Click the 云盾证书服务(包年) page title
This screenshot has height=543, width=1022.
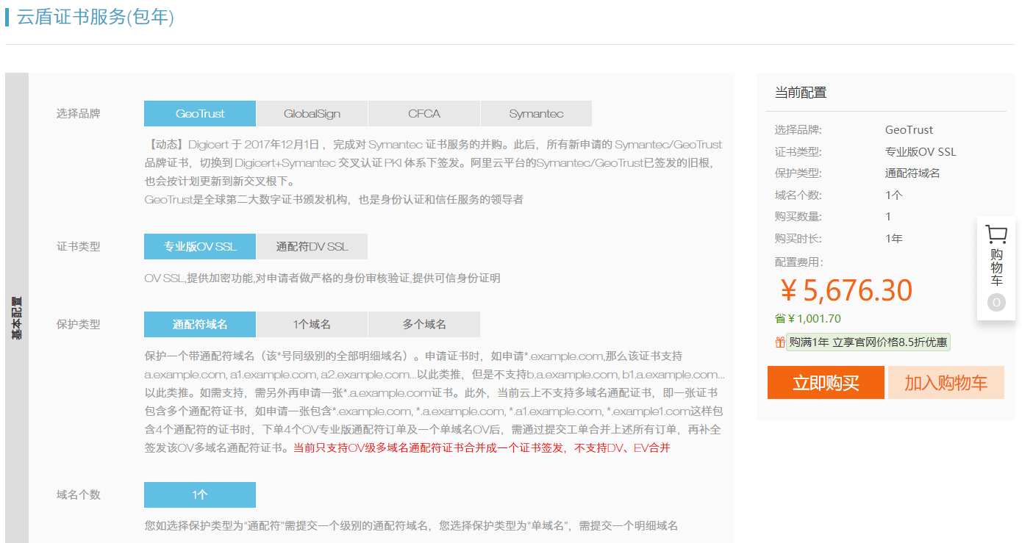[96, 18]
